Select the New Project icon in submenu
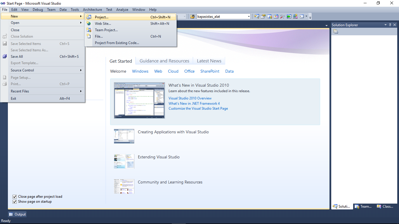Viewport: 399px width, 224px height. 89,17
